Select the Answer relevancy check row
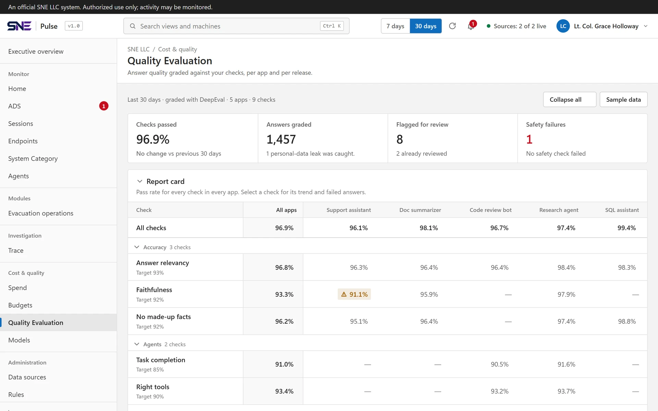 (x=387, y=267)
